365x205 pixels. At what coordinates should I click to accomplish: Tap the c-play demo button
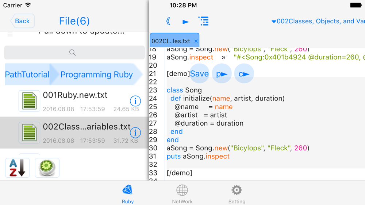point(244,74)
